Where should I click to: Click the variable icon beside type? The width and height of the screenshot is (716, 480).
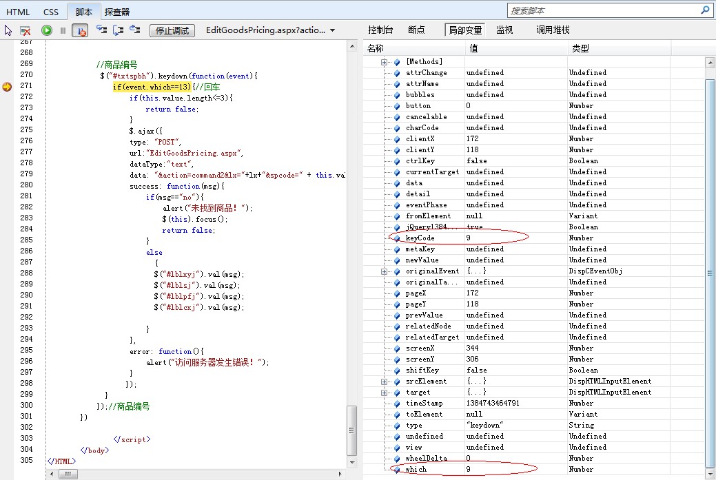(397, 426)
